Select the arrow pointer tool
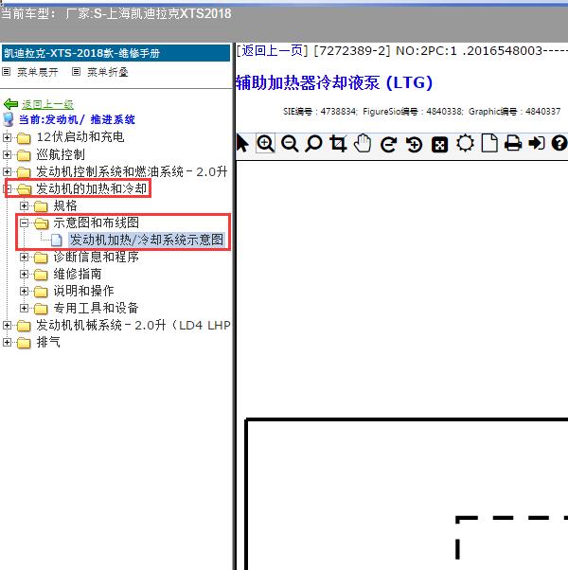The width and height of the screenshot is (568, 570). click(242, 143)
